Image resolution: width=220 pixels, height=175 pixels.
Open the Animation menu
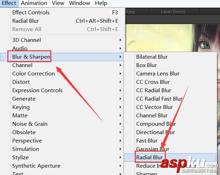pos(34,3)
